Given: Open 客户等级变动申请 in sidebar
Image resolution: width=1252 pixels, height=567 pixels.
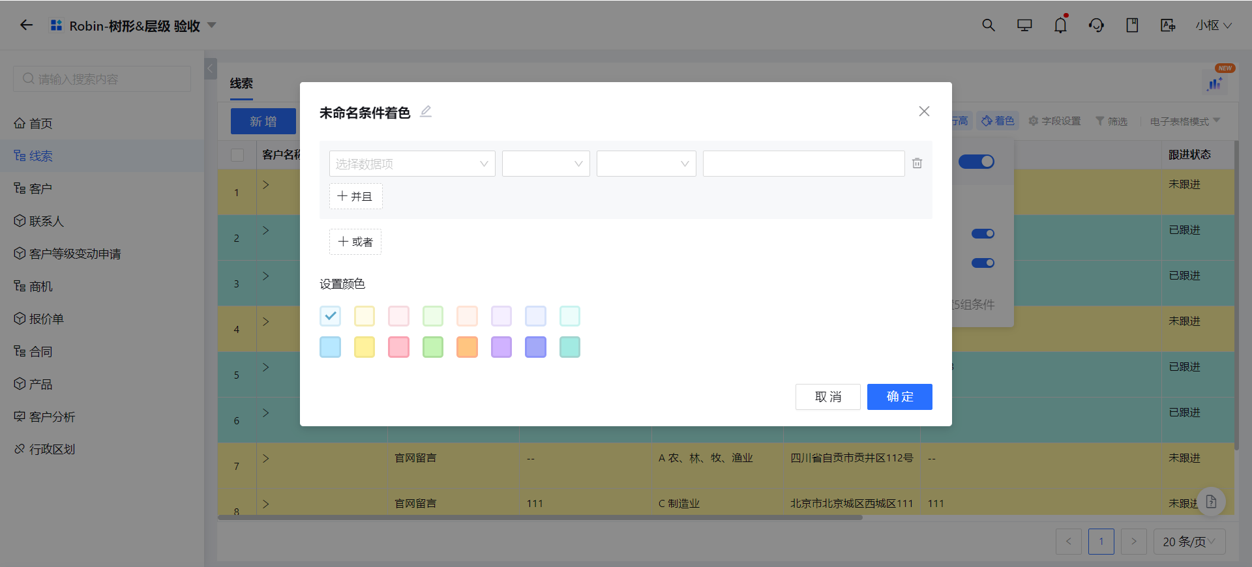Looking at the screenshot, I should point(102,254).
